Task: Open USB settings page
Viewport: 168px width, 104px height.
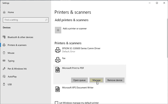Action: click(10, 84)
